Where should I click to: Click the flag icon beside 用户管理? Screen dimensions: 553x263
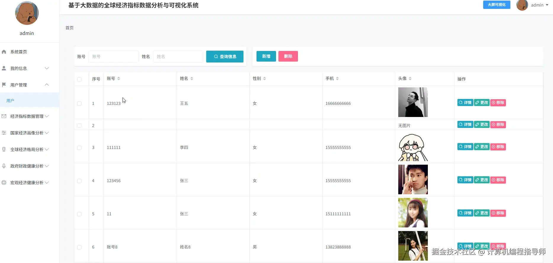(x=4, y=85)
